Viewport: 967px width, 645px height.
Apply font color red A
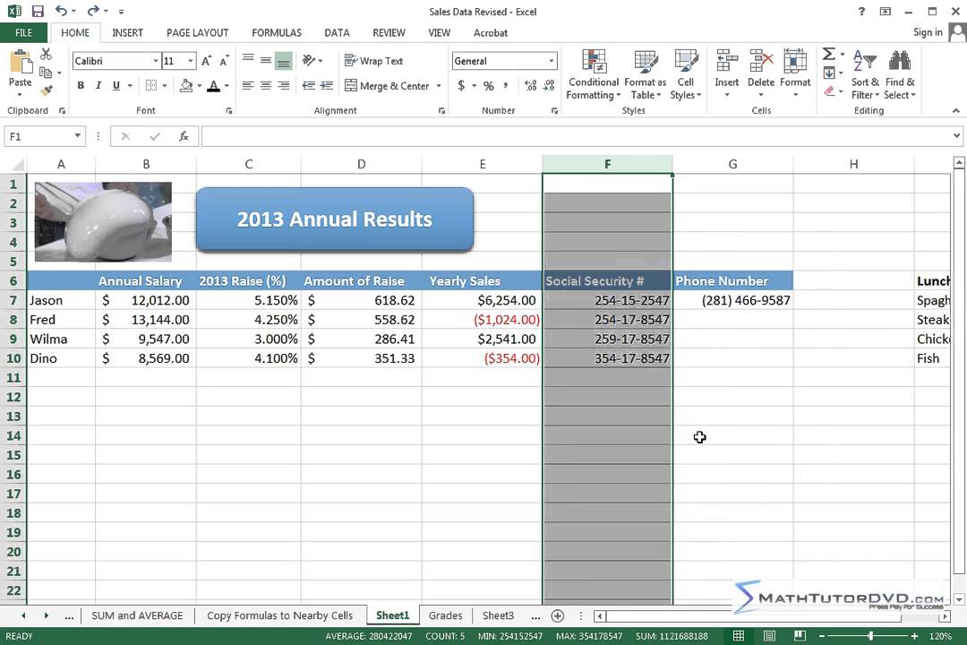click(213, 86)
